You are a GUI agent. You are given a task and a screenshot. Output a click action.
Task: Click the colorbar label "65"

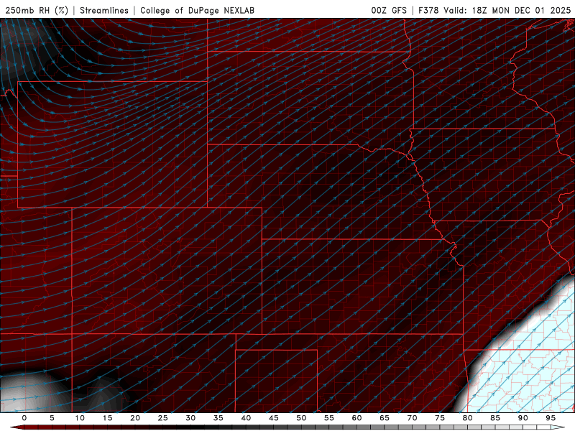385,418
